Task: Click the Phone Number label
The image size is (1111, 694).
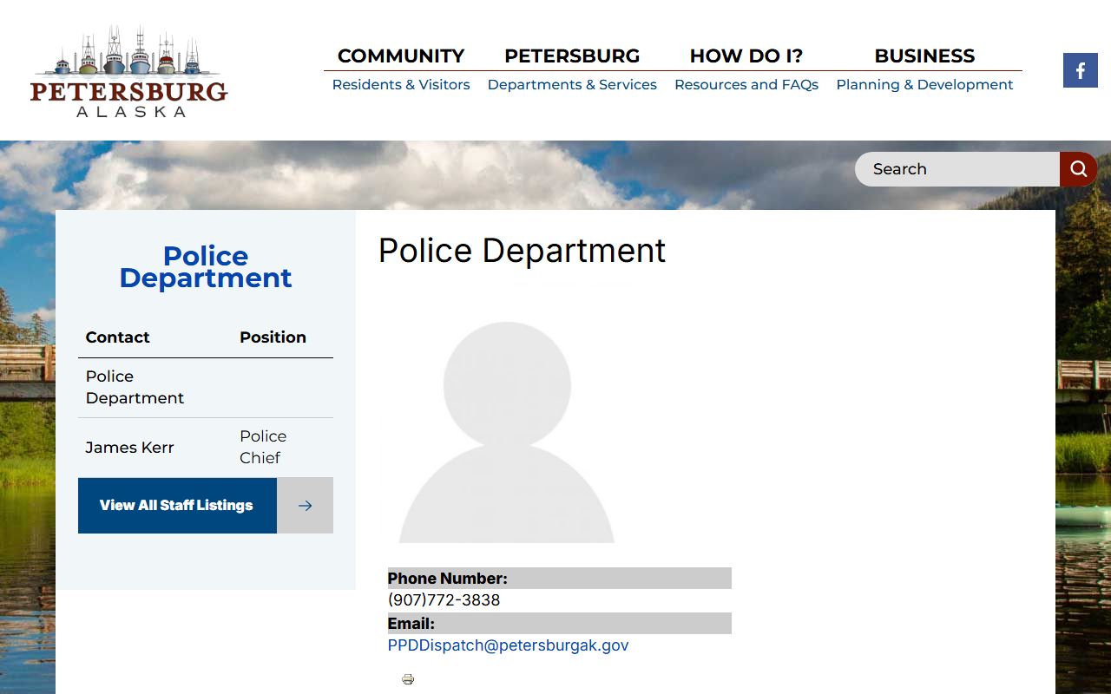Action: pos(447,579)
